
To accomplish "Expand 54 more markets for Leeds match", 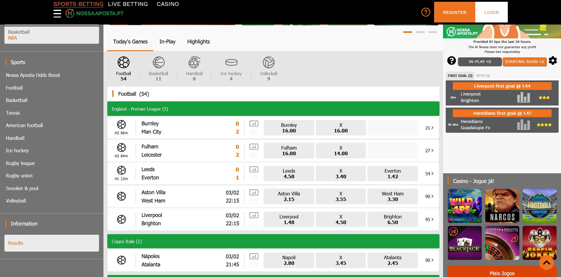I will click(429, 174).
